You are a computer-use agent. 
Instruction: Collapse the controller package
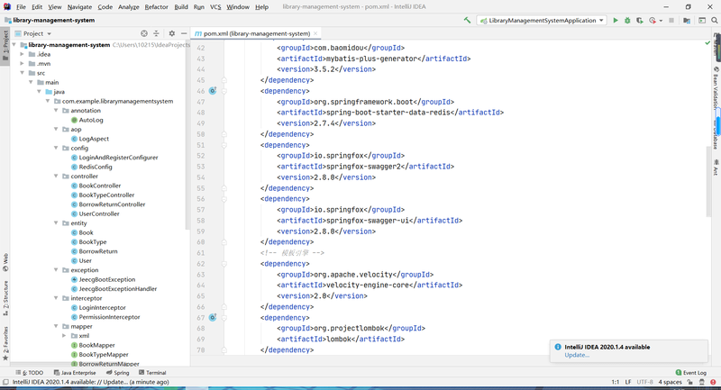56,176
